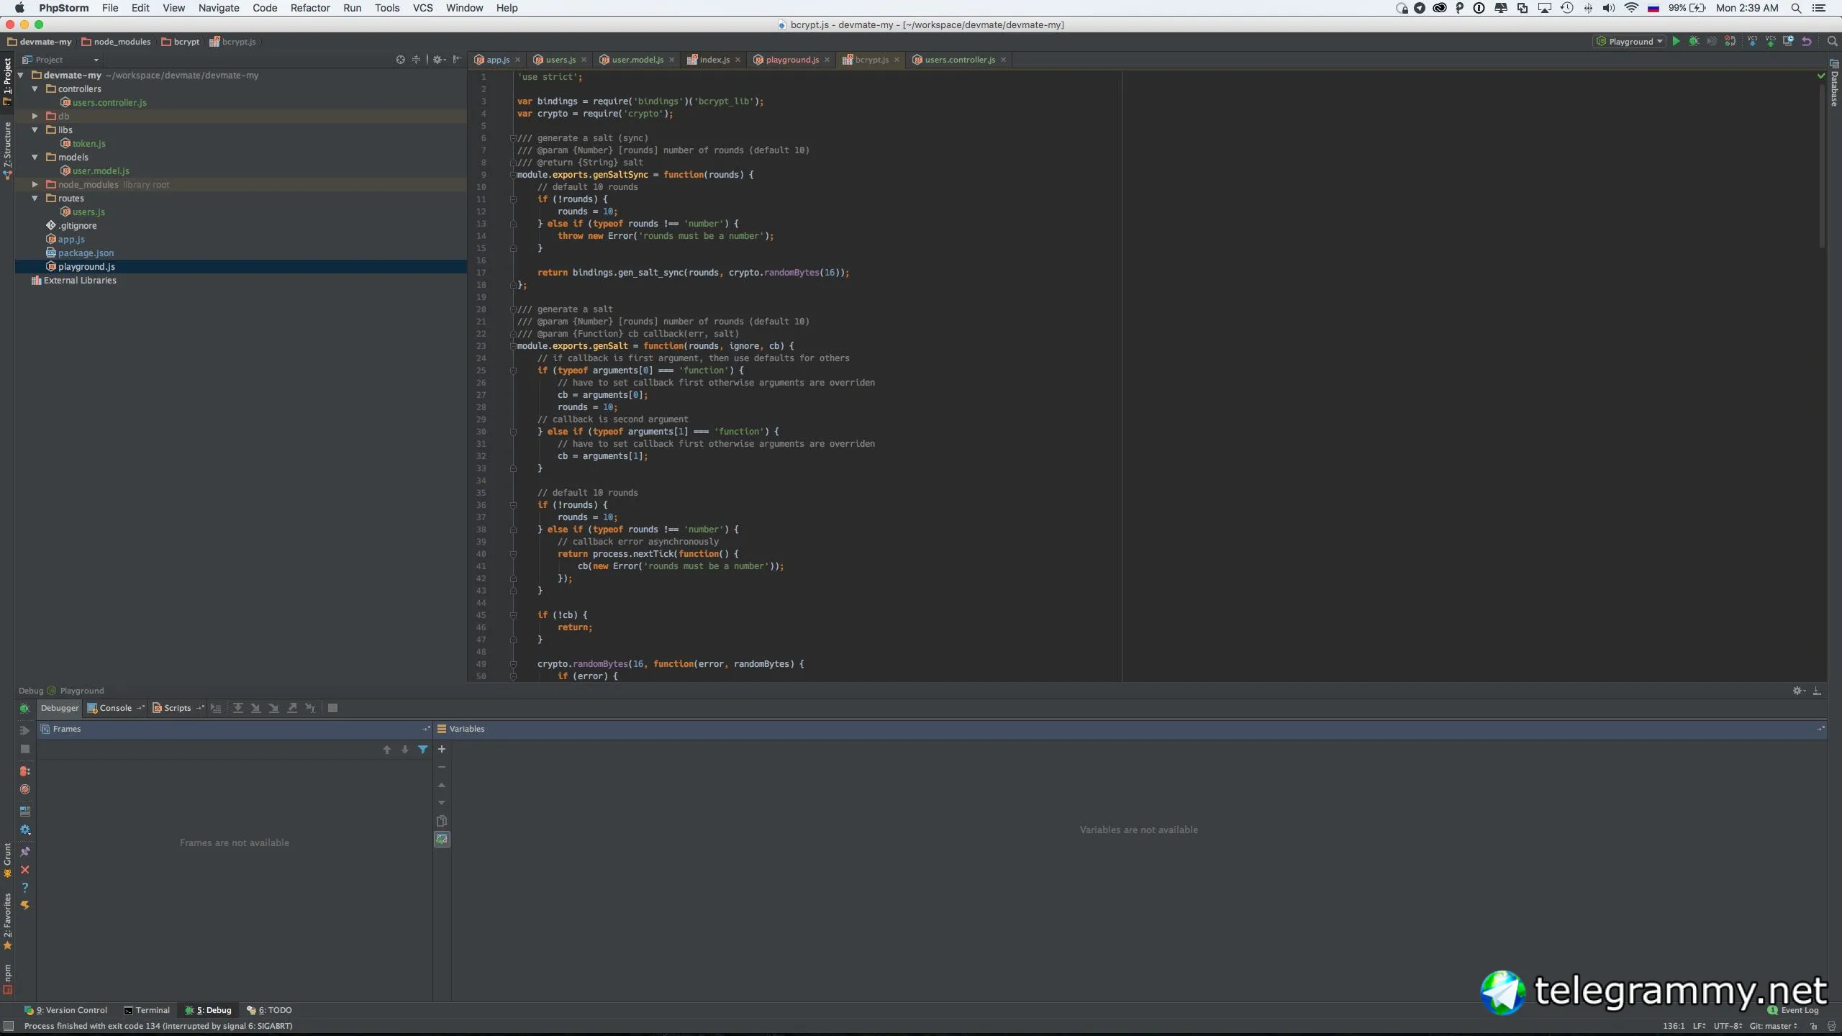The width and height of the screenshot is (1842, 1036).
Task: Toggle the frames filter funnel icon
Action: coord(423,750)
